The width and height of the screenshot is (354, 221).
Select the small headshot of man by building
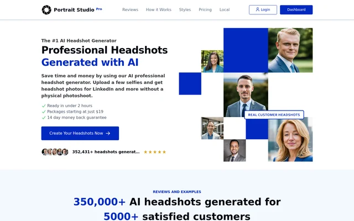[x=212, y=128]
